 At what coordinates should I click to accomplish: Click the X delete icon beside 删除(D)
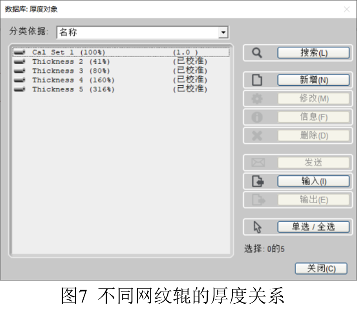pyautogui.click(x=257, y=136)
